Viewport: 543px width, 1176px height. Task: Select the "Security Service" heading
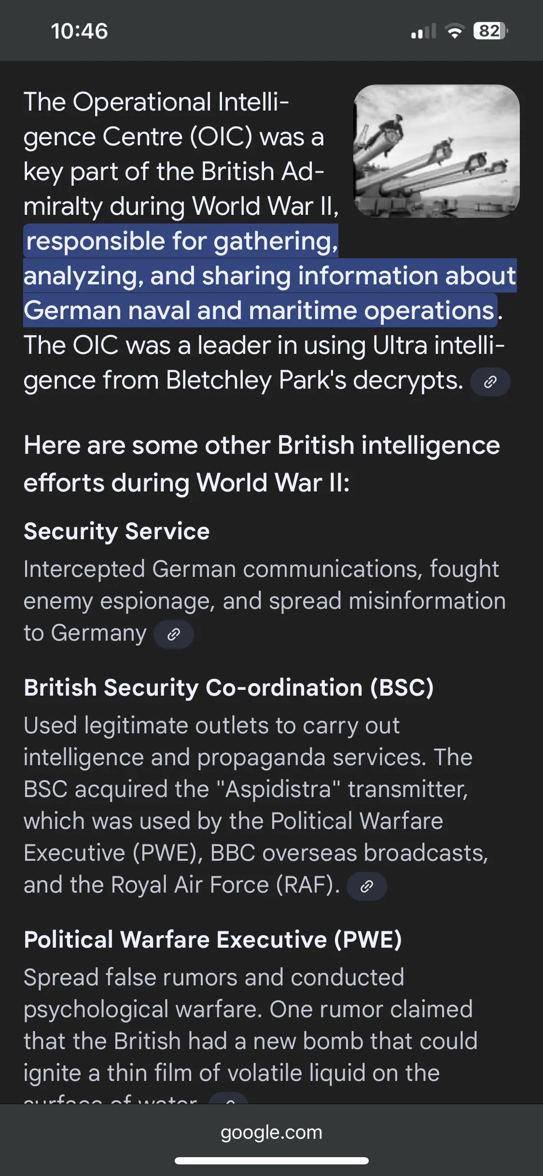coord(117,532)
